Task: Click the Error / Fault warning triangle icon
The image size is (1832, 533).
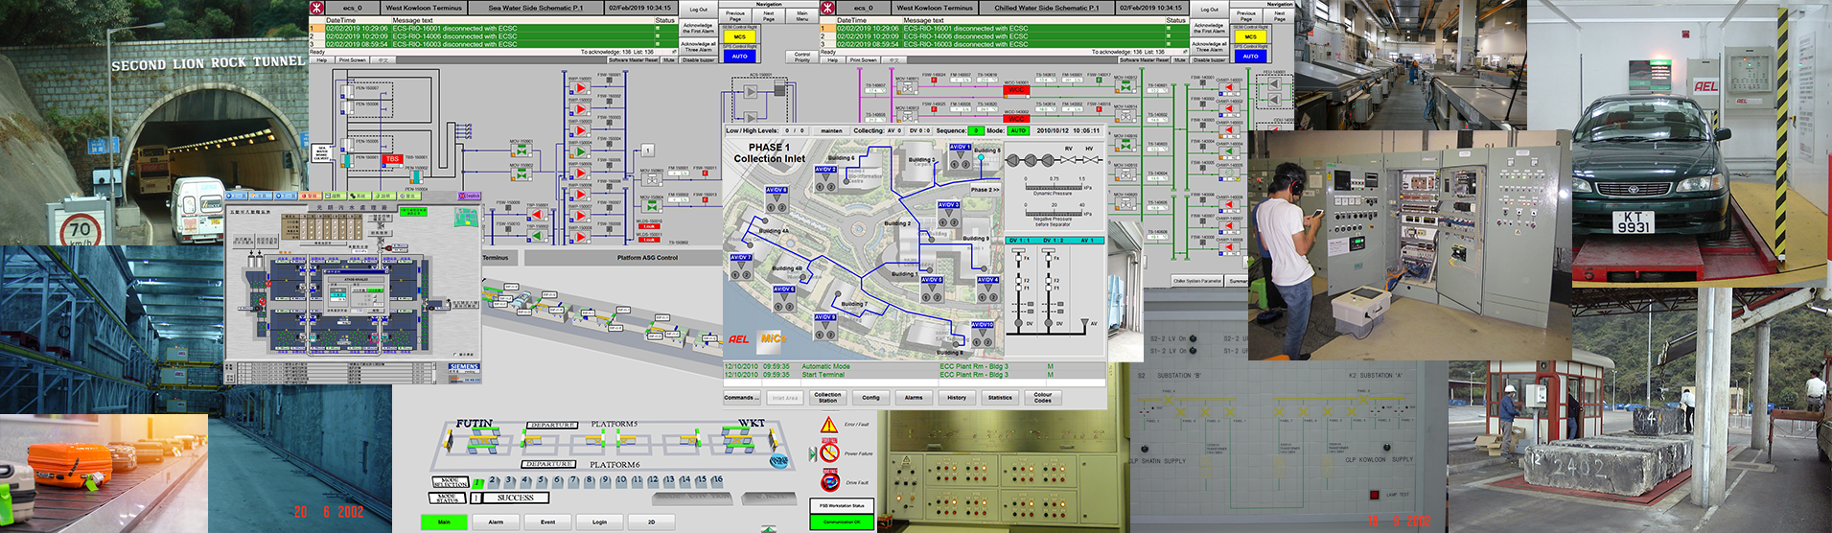Action: [829, 424]
